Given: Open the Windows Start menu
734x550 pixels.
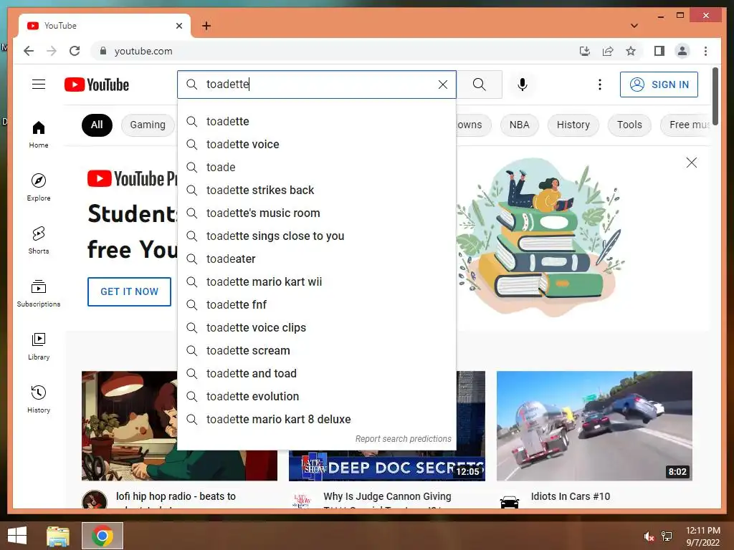Looking at the screenshot, I should coord(17,536).
